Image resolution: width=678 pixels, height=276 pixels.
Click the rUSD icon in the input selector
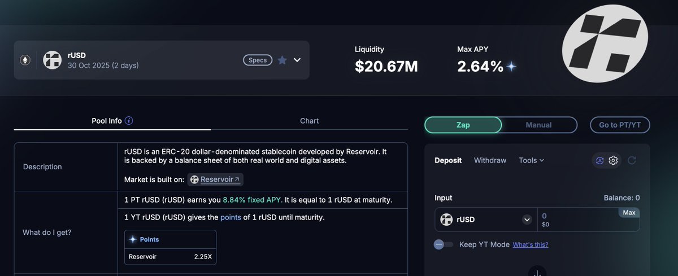click(x=446, y=220)
